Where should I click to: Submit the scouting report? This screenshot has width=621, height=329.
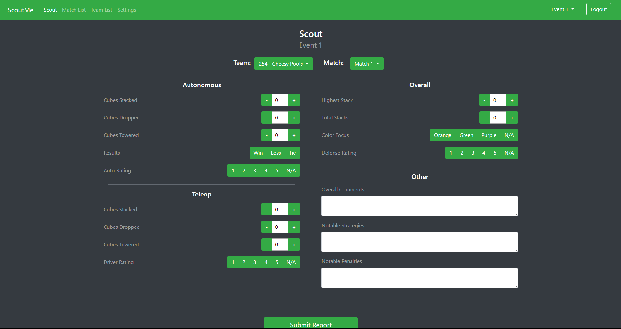[x=310, y=324]
